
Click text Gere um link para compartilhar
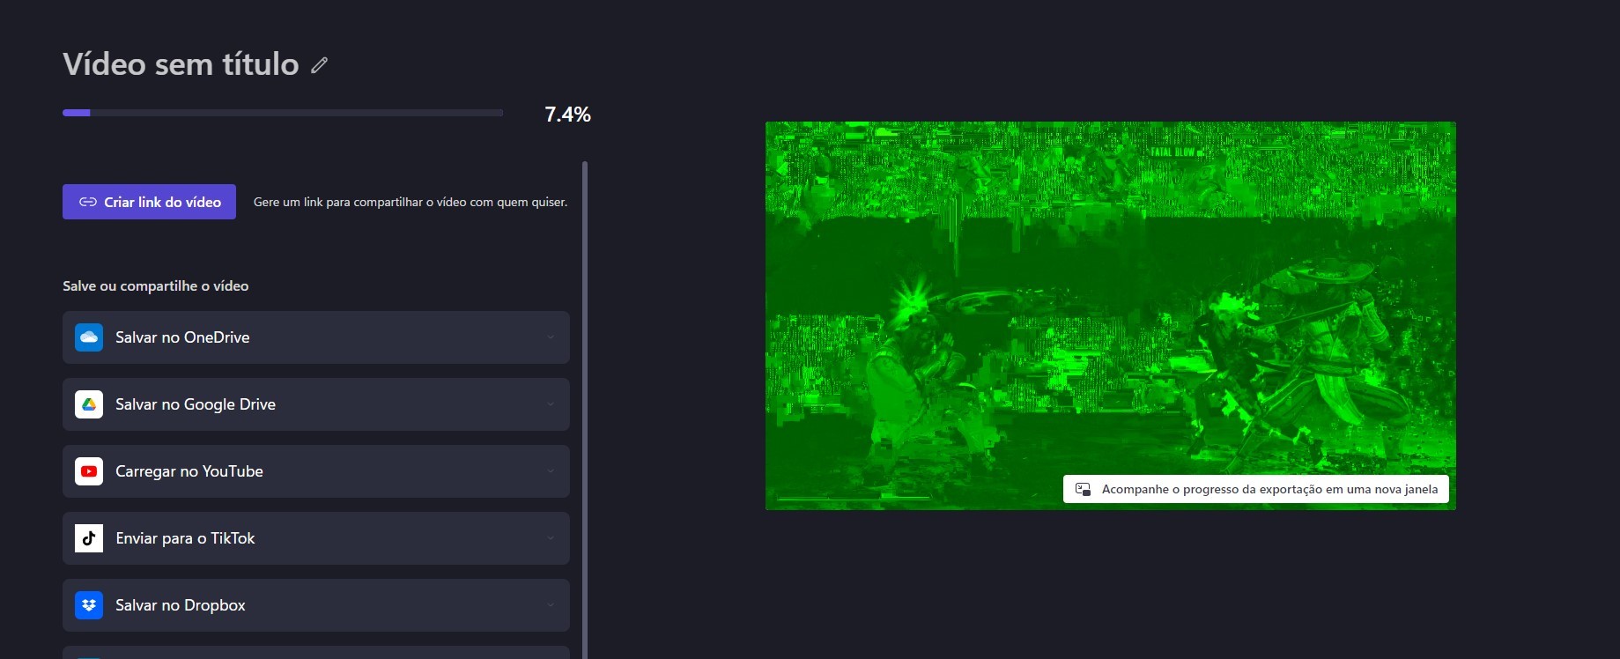click(411, 202)
